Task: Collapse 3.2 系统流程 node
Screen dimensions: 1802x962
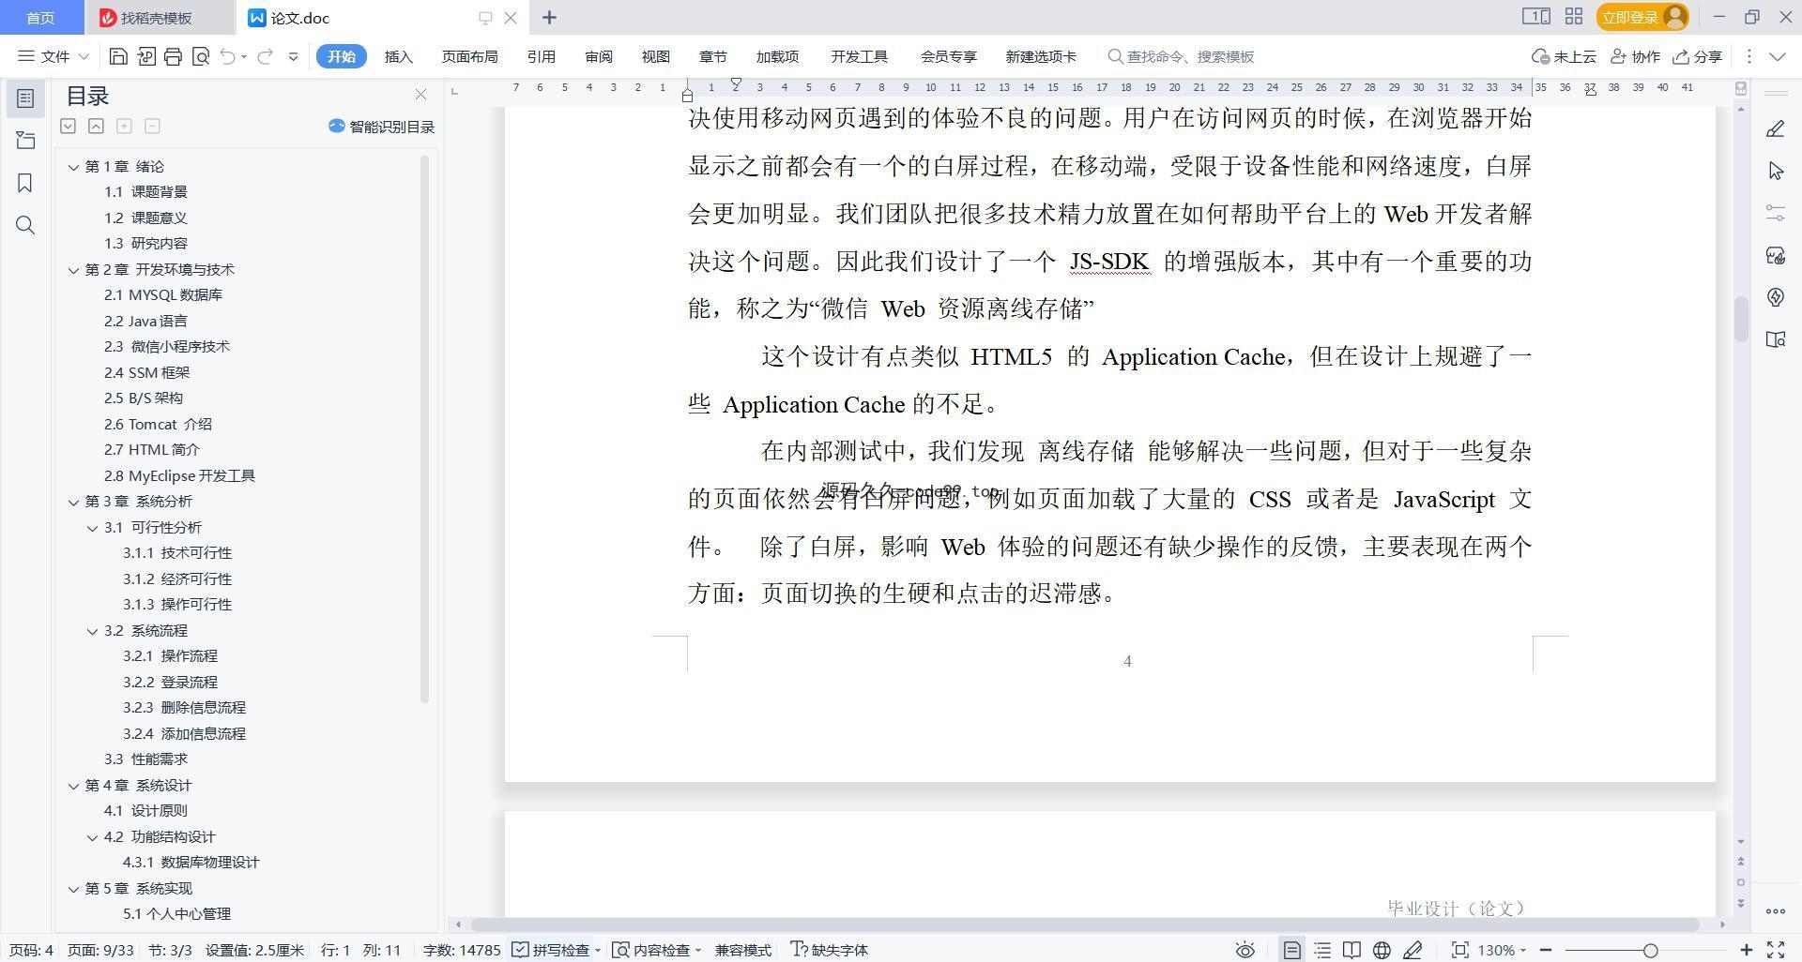Action: pyautogui.click(x=92, y=631)
